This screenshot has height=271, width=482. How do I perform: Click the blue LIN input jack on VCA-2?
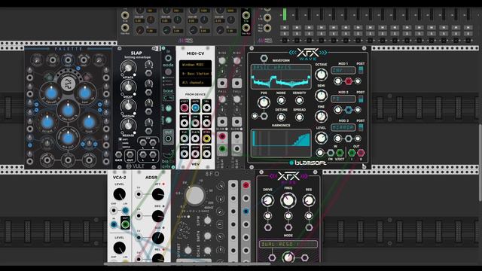[125, 211]
